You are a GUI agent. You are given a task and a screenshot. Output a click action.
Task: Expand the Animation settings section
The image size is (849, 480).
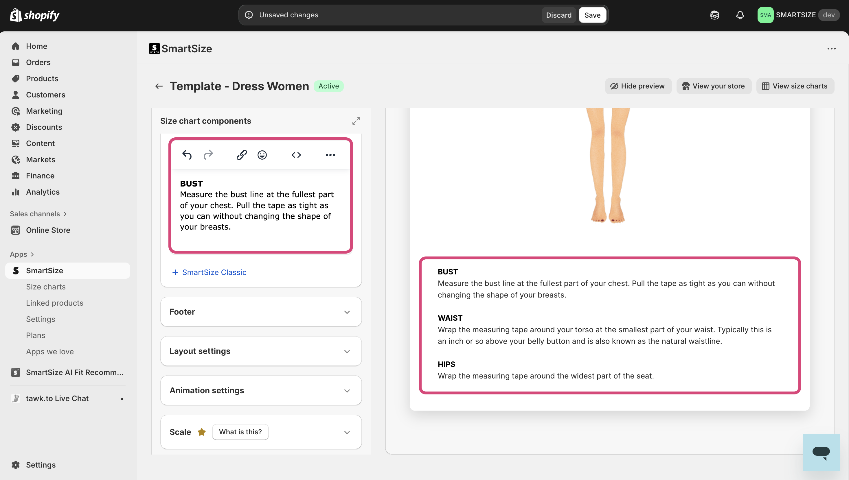347,391
